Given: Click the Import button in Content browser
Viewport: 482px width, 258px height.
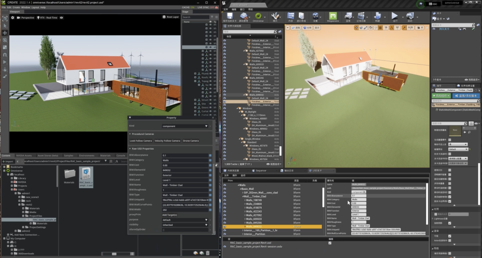Looking at the screenshot, I should pos(8,161).
